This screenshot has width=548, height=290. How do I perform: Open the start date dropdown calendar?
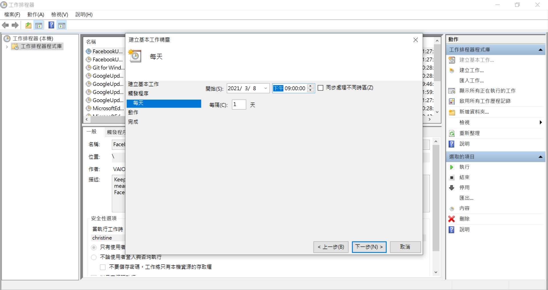pos(266,88)
